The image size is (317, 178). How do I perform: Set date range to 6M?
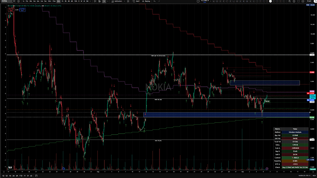pyautogui.click(x=17, y=176)
